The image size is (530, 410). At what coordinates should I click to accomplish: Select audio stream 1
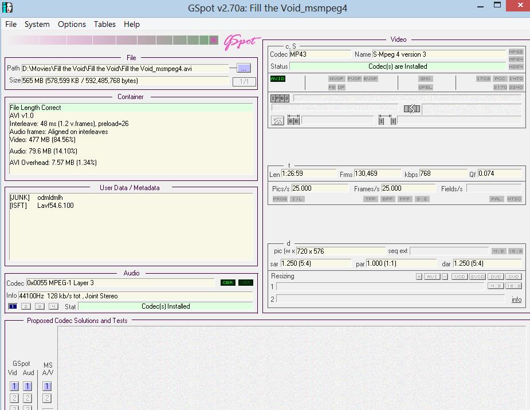13,306
